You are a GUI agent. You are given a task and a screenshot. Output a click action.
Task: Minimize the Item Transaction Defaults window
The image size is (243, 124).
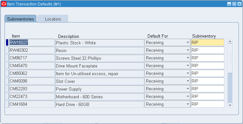click(230, 4)
